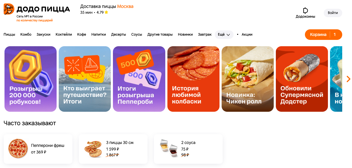Open the История любимой колбаски story
This screenshot has width=352, height=168.
click(193, 79)
